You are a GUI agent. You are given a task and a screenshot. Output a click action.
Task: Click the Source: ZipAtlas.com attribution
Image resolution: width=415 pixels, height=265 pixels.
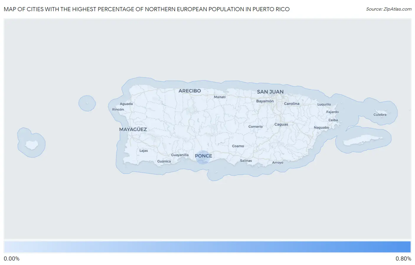tap(389, 9)
